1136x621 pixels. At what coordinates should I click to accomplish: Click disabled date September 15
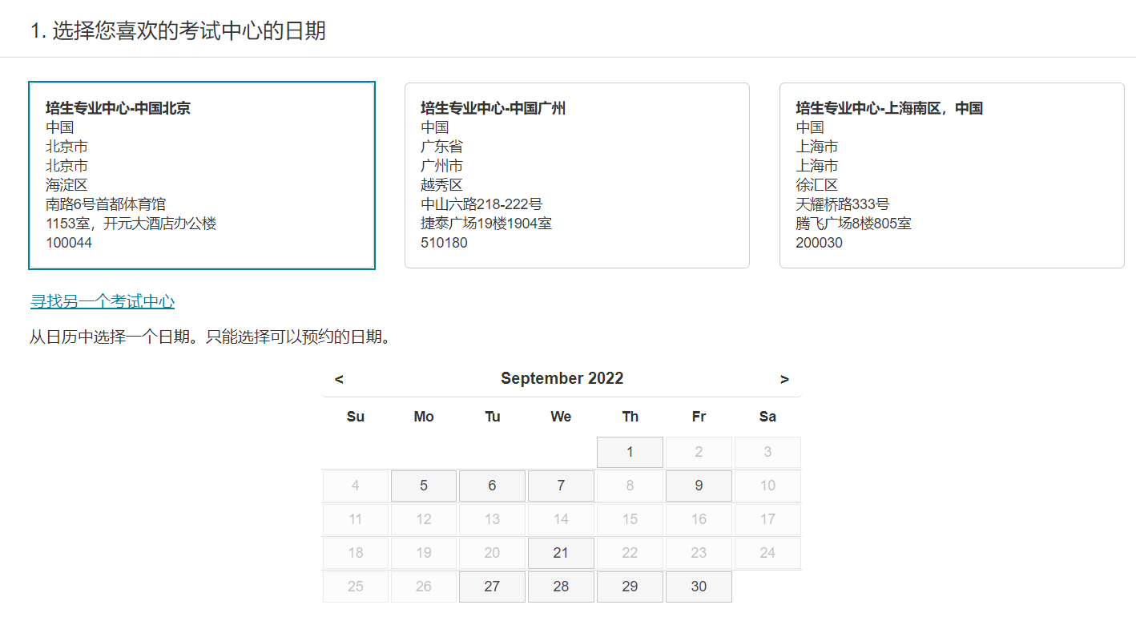click(630, 519)
